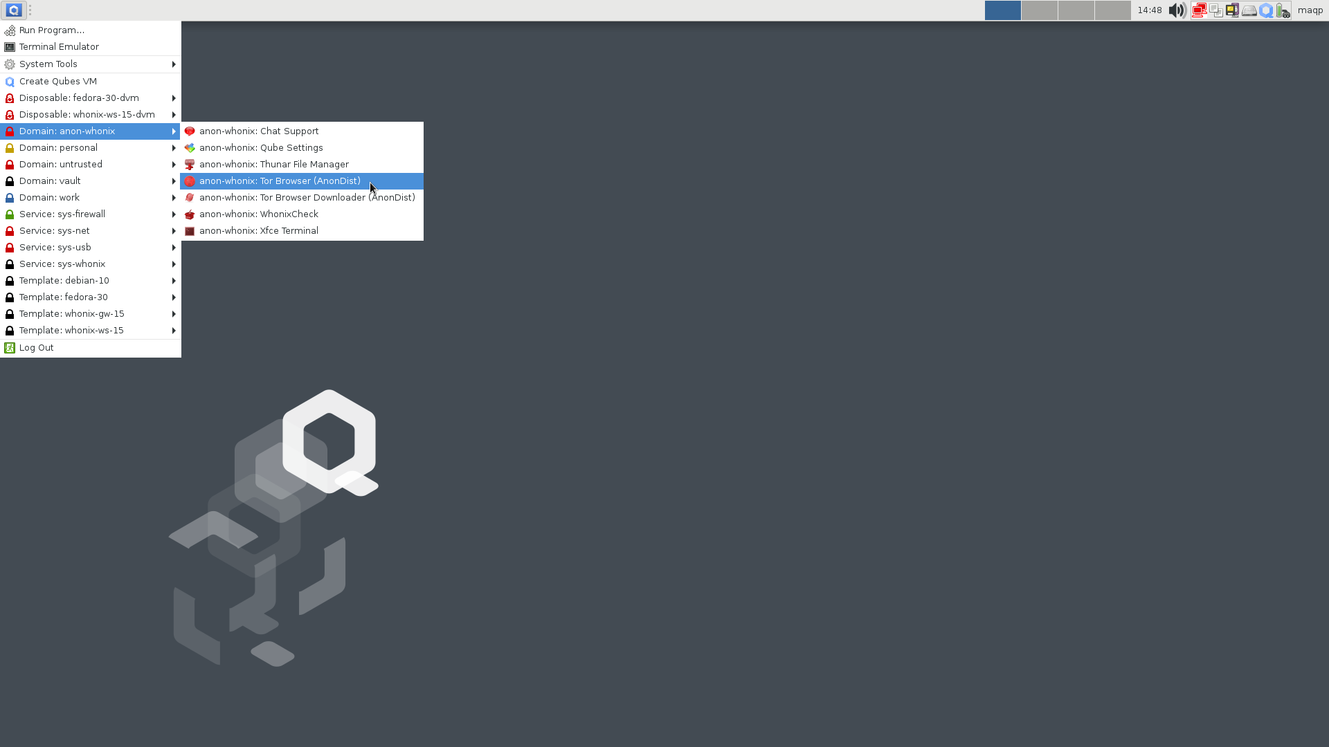The image size is (1329, 747).
Task: Click the maqp user name button
Action: pyautogui.click(x=1310, y=10)
